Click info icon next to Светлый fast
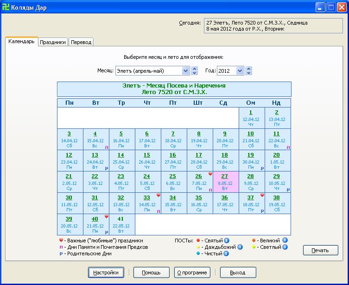 click(x=285, y=247)
